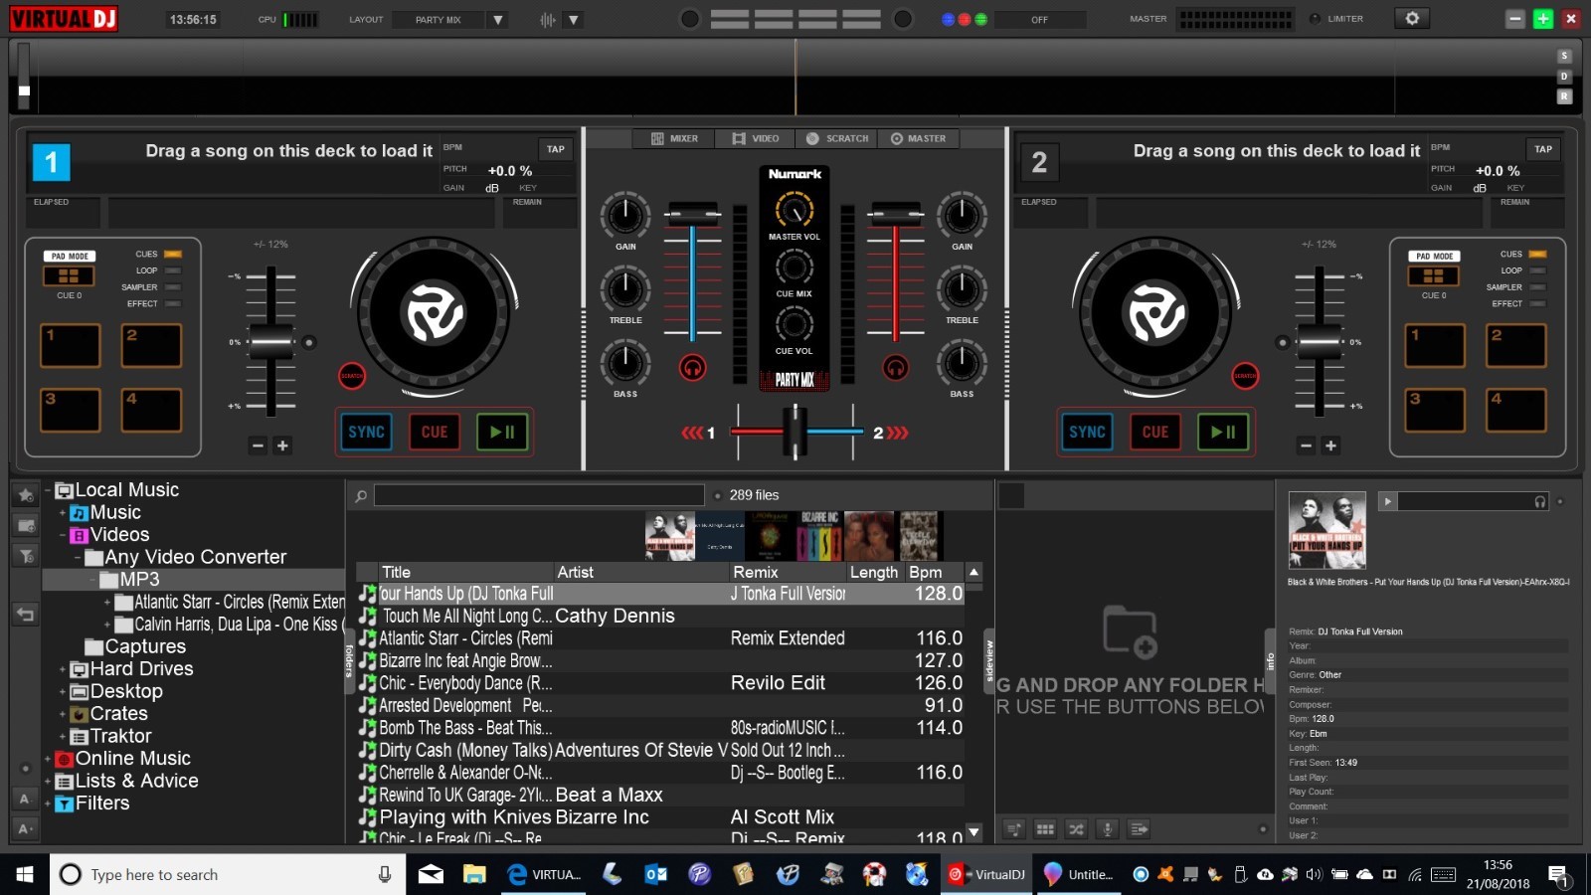Click deck 1 headphone cue icon
This screenshot has height=895, width=1591.
(692, 368)
